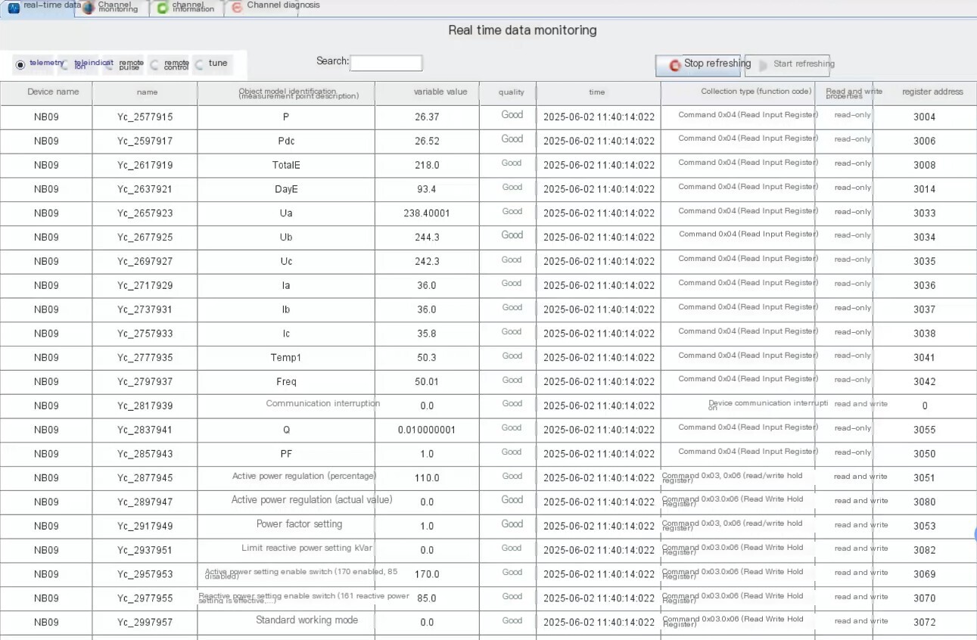This screenshot has width=977, height=640.
Task: Select the Pdc measurement point cell
Action: click(x=286, y=141)
